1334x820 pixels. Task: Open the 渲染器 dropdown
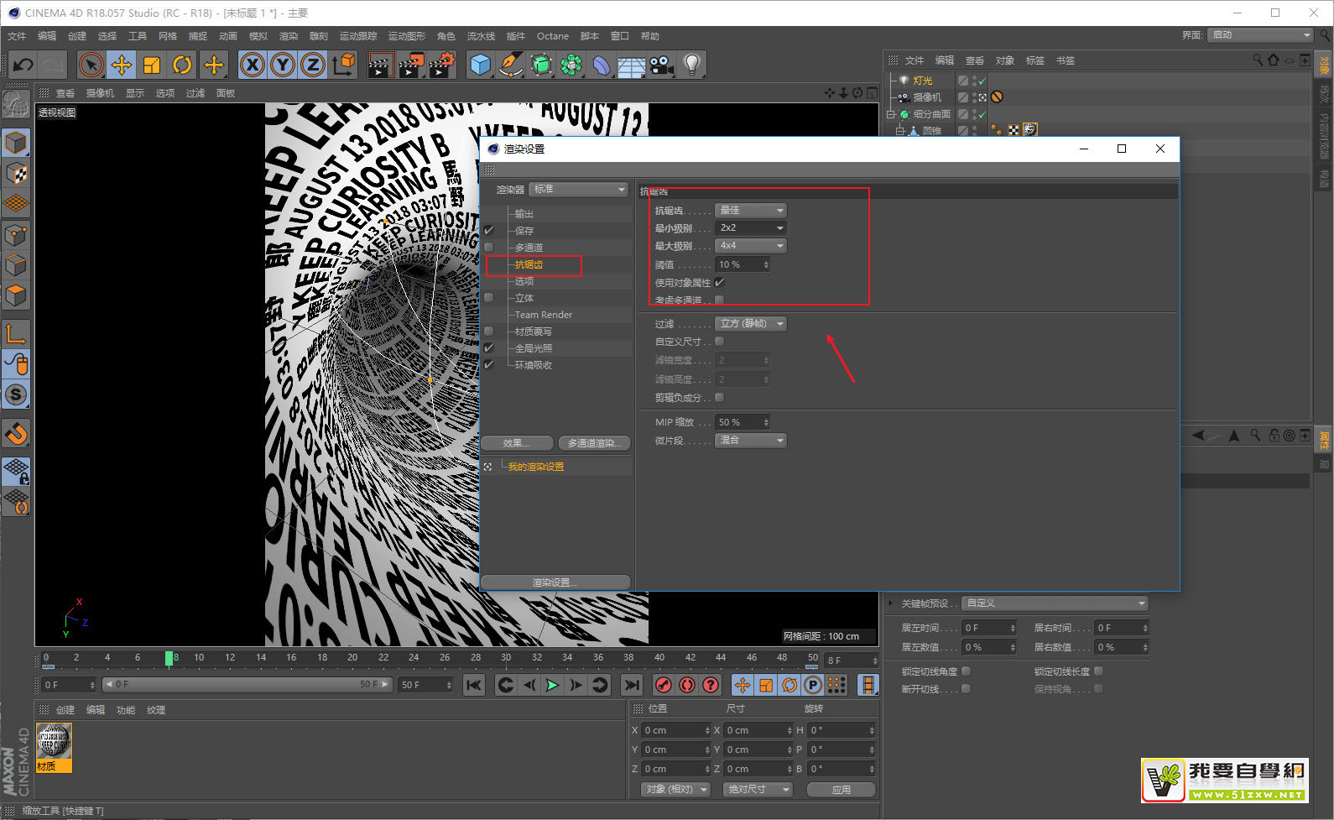[x=579, y=190]
